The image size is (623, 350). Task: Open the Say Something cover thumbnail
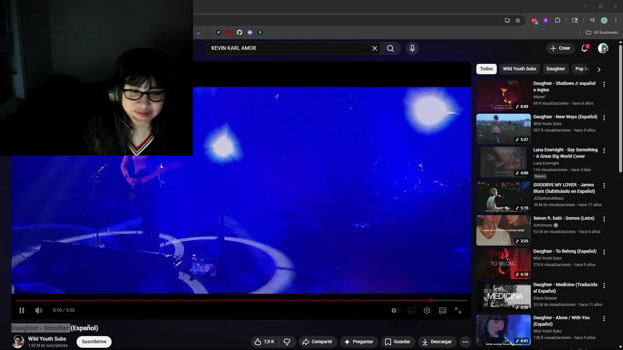click(503, 162)
